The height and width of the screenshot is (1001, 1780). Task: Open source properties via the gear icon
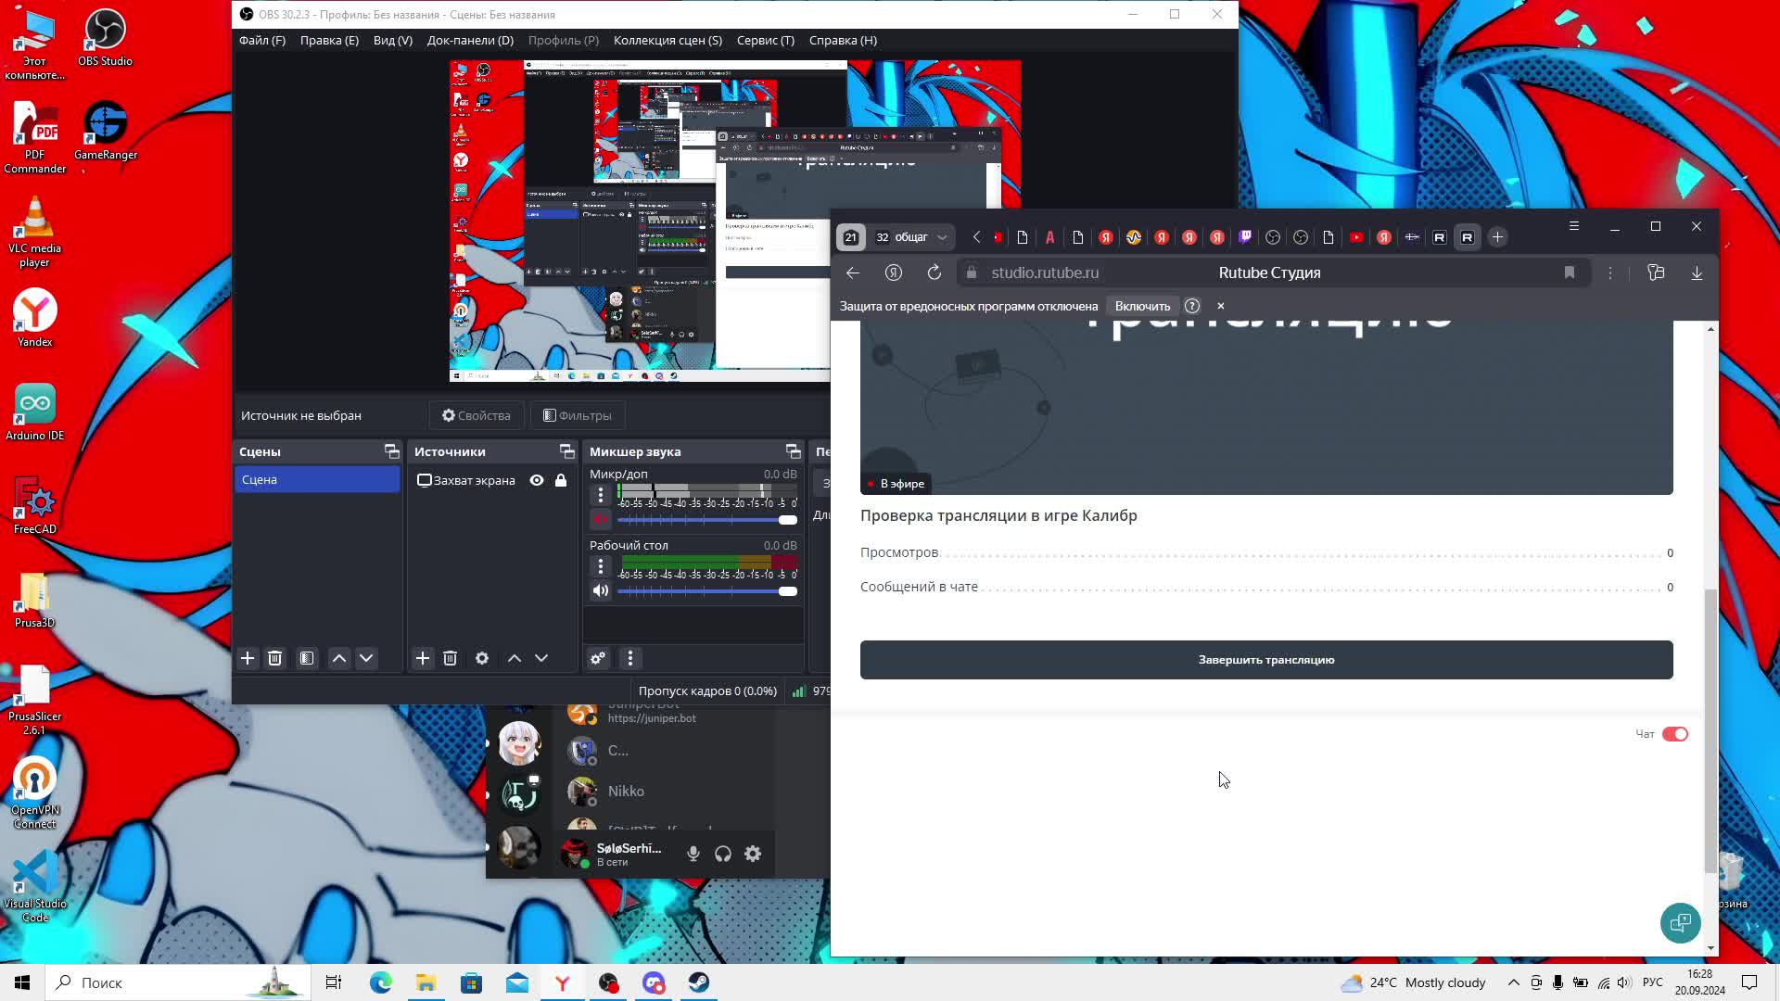482,658
